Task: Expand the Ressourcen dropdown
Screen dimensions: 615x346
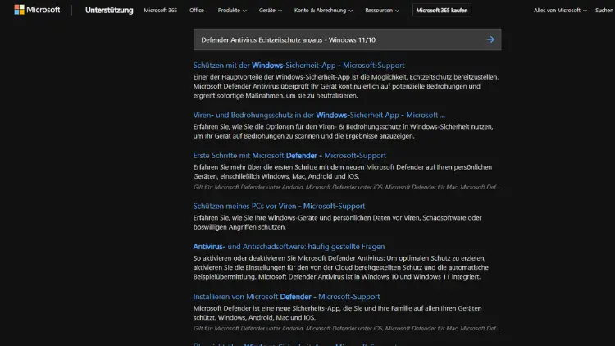Action: 382,10
